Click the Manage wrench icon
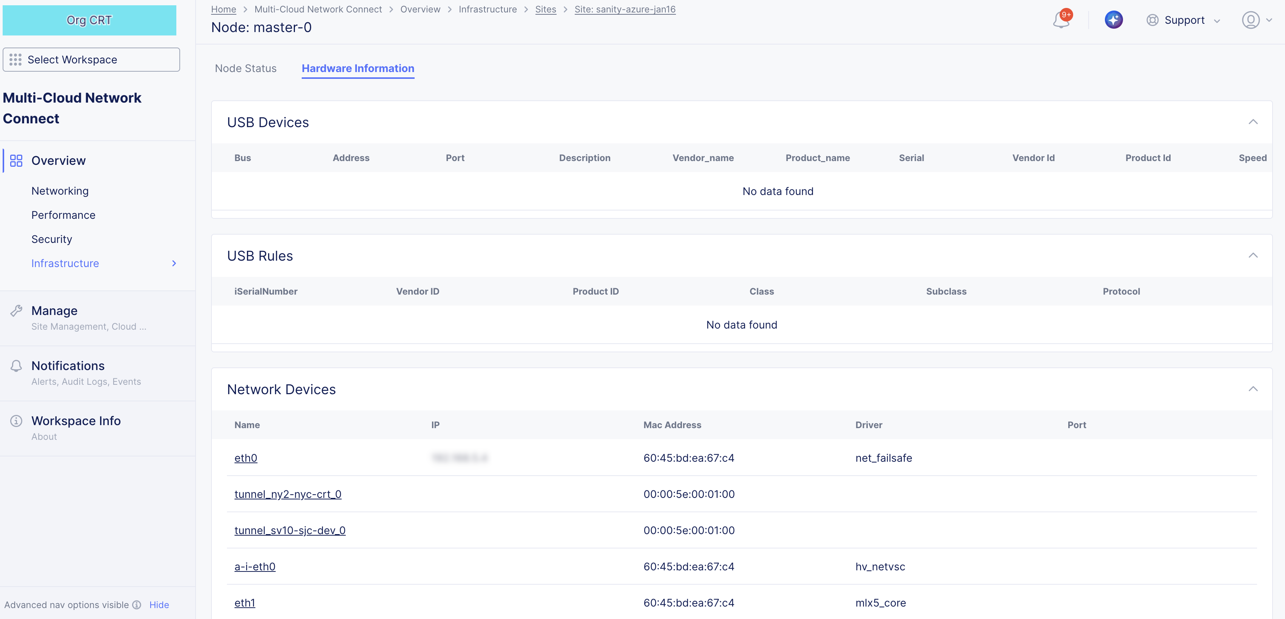 pyautogui.click(x=16, y=310)
